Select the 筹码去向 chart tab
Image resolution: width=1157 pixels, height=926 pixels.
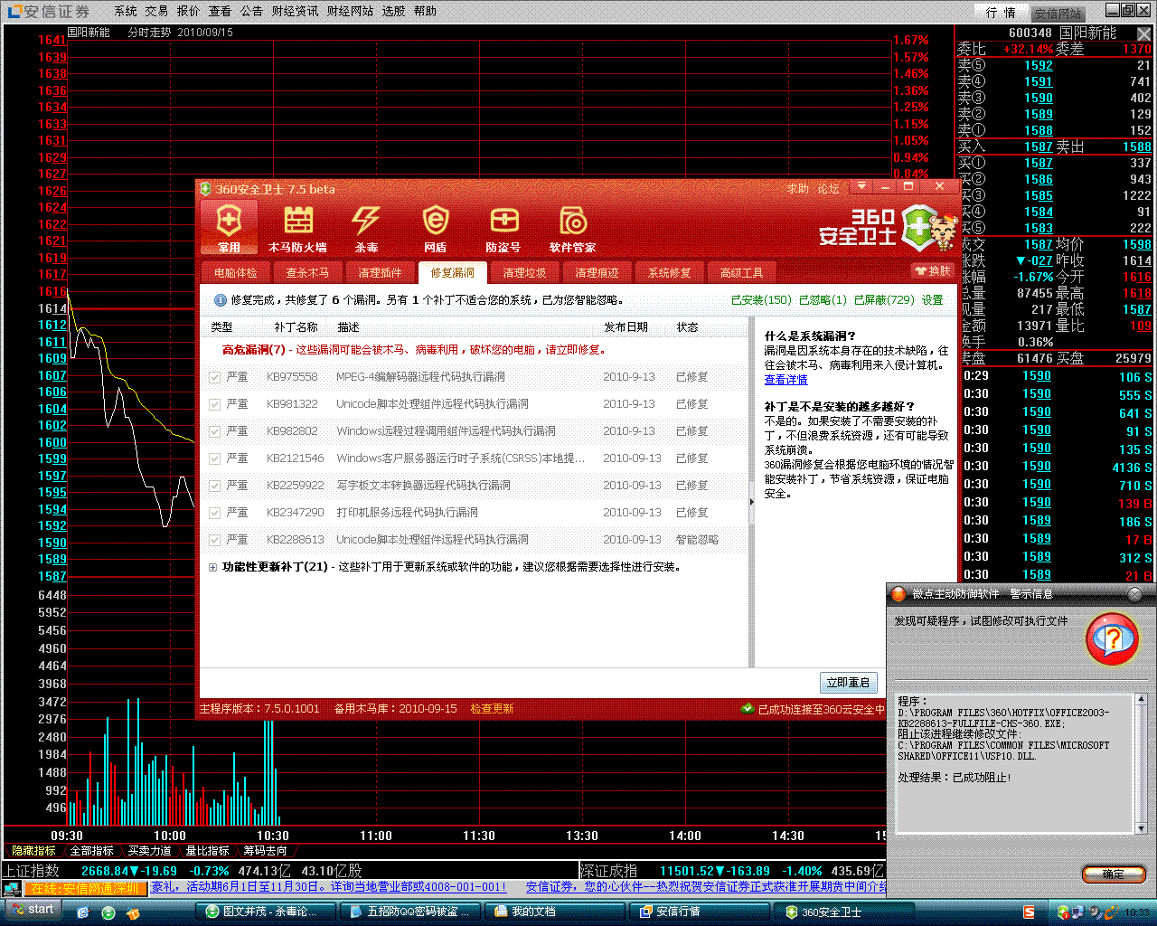[x=265, y=851]
